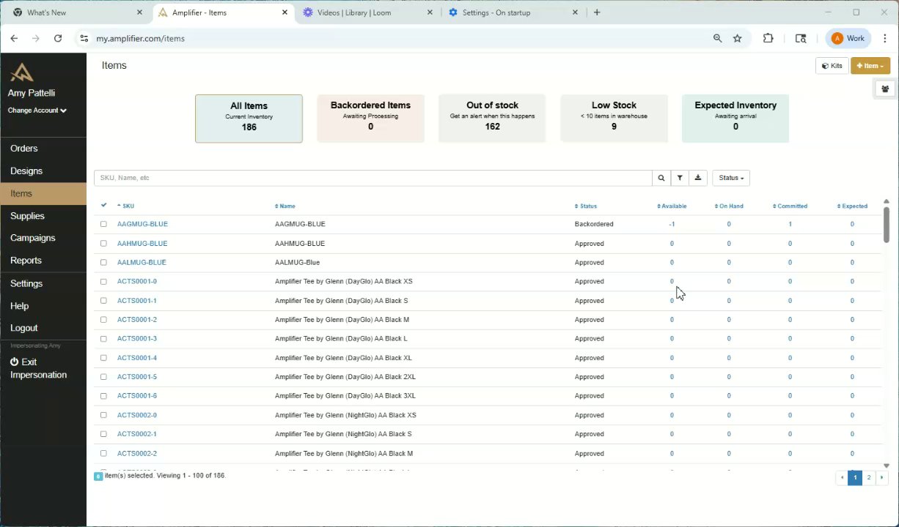
Task: Select checkbox for ACTS0002-0 row
Action: [103, 415]
